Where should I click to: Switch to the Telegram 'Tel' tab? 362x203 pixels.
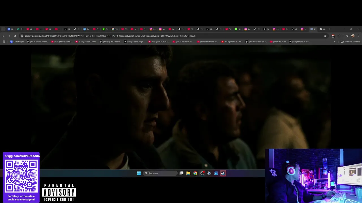(86, 29)
